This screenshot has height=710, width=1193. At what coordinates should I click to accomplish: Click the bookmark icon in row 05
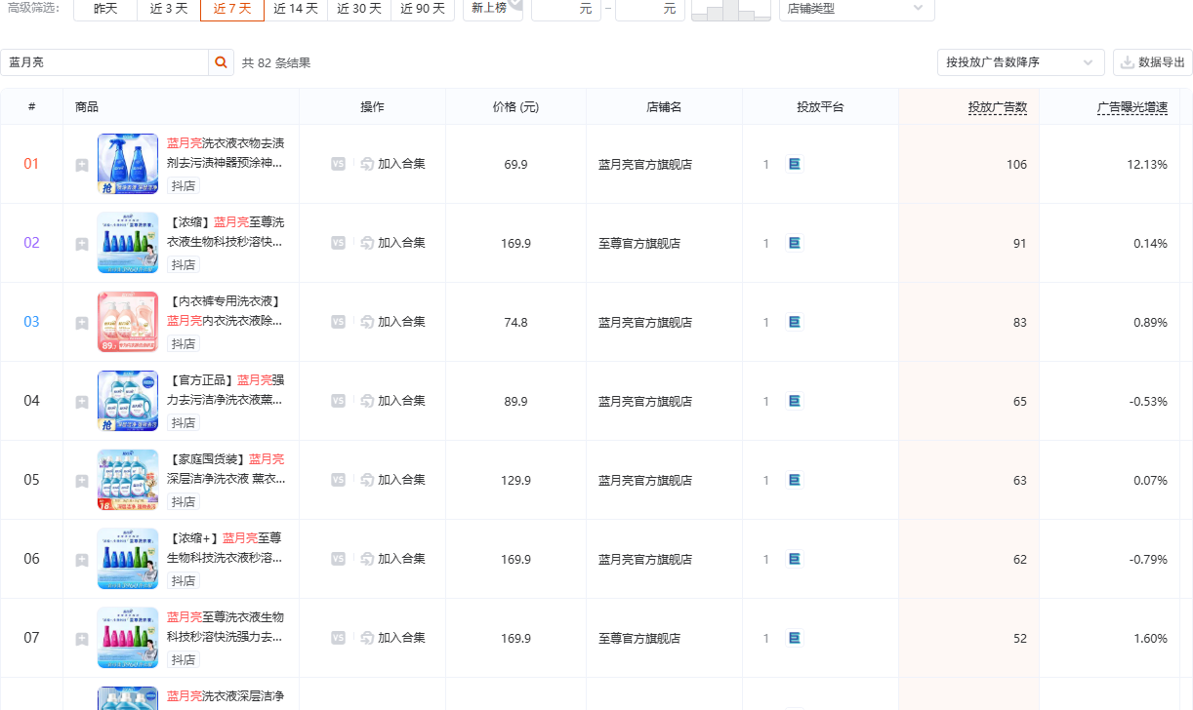[82, 481]
